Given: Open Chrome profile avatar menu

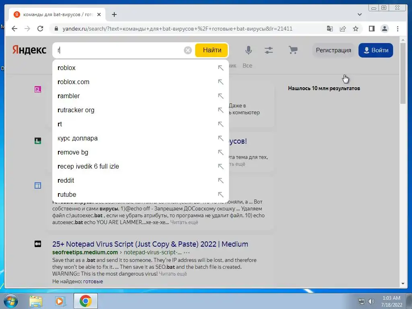Looking at the screenshot, I should pyautogui.click(x=384, y=29).
